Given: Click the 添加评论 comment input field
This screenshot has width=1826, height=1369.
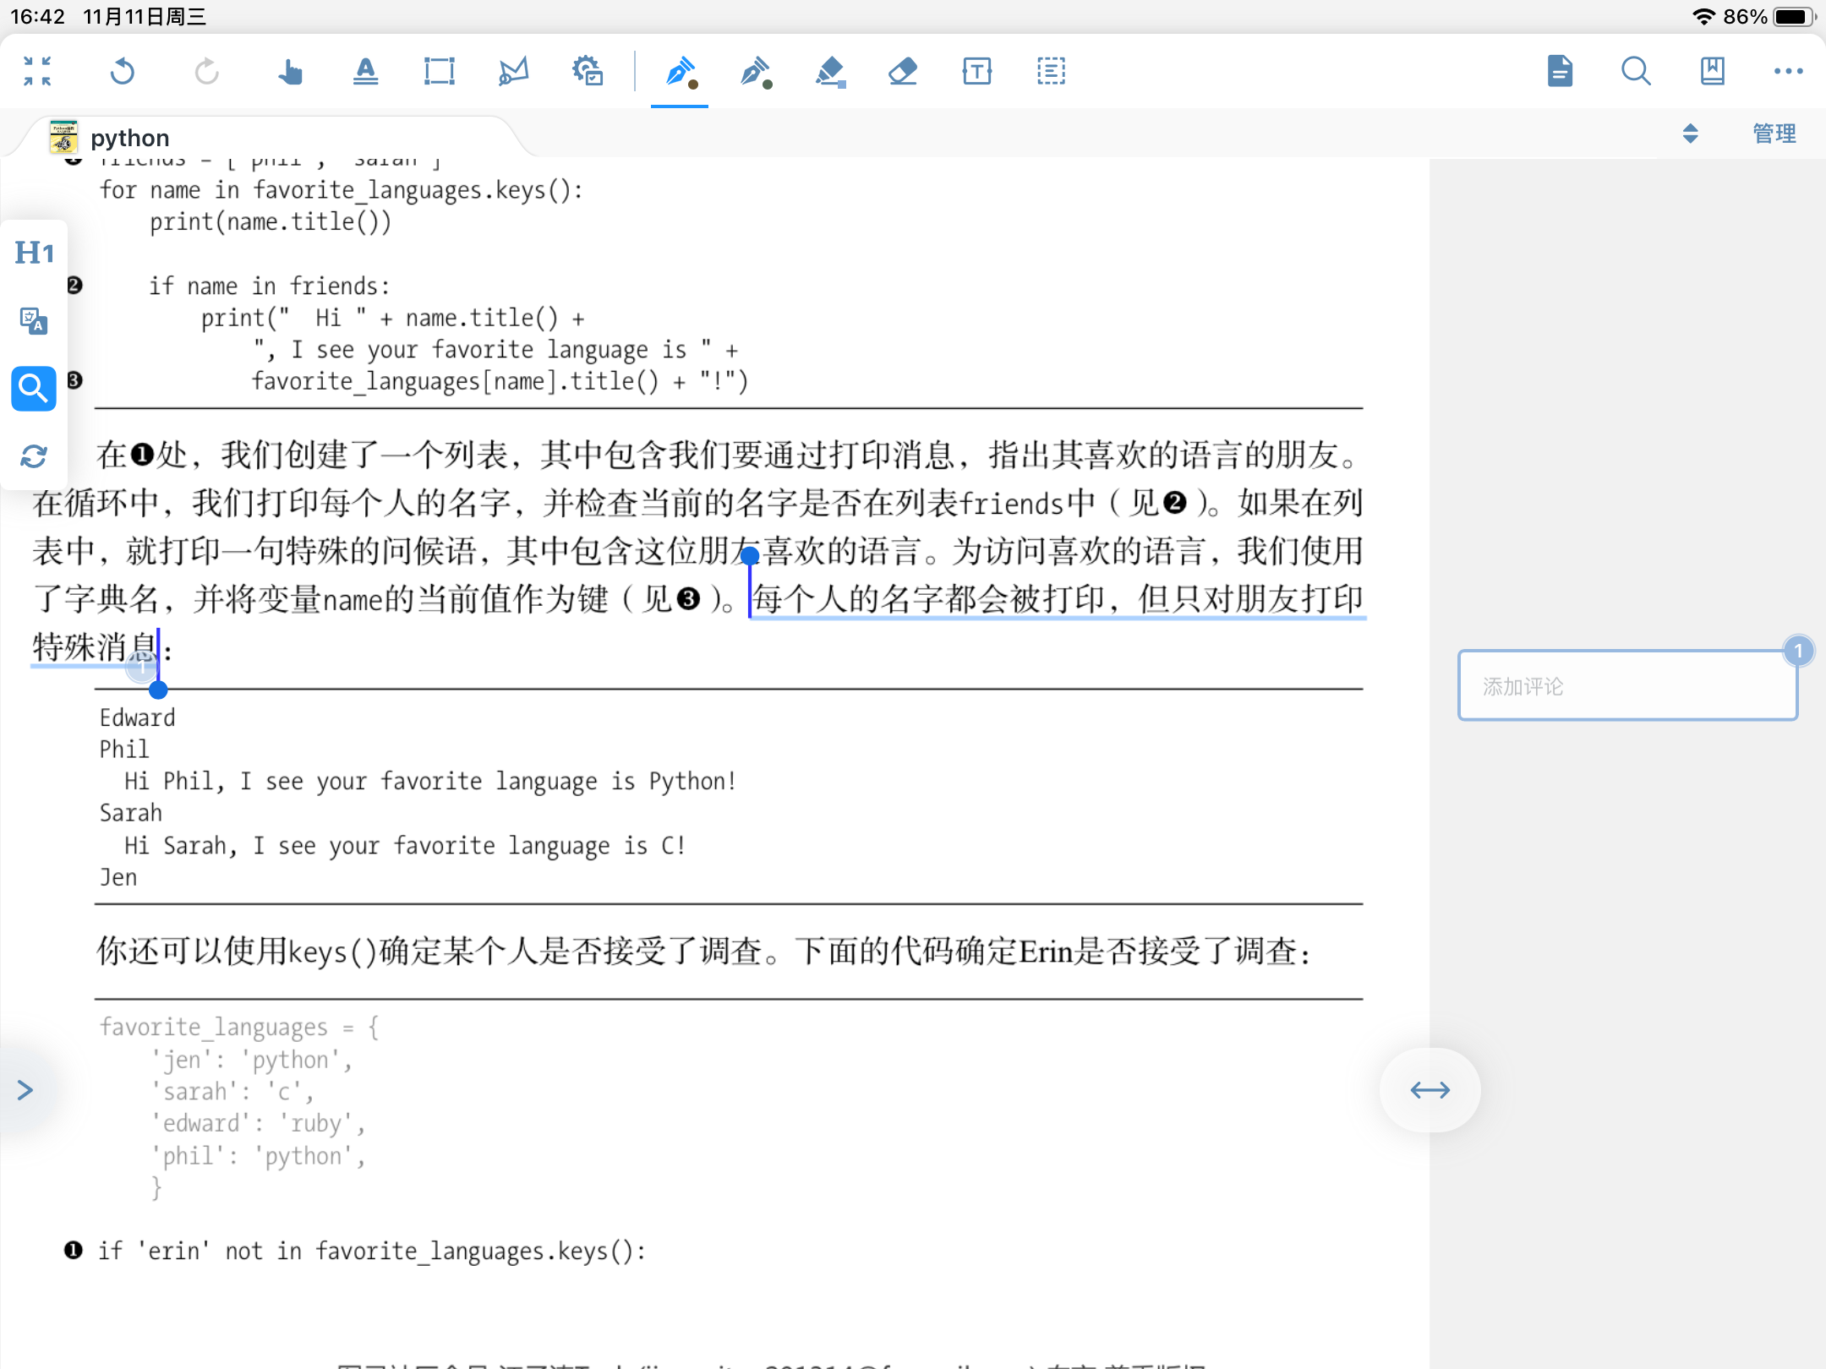Looking at the screenshot, I should [1626, 686].
